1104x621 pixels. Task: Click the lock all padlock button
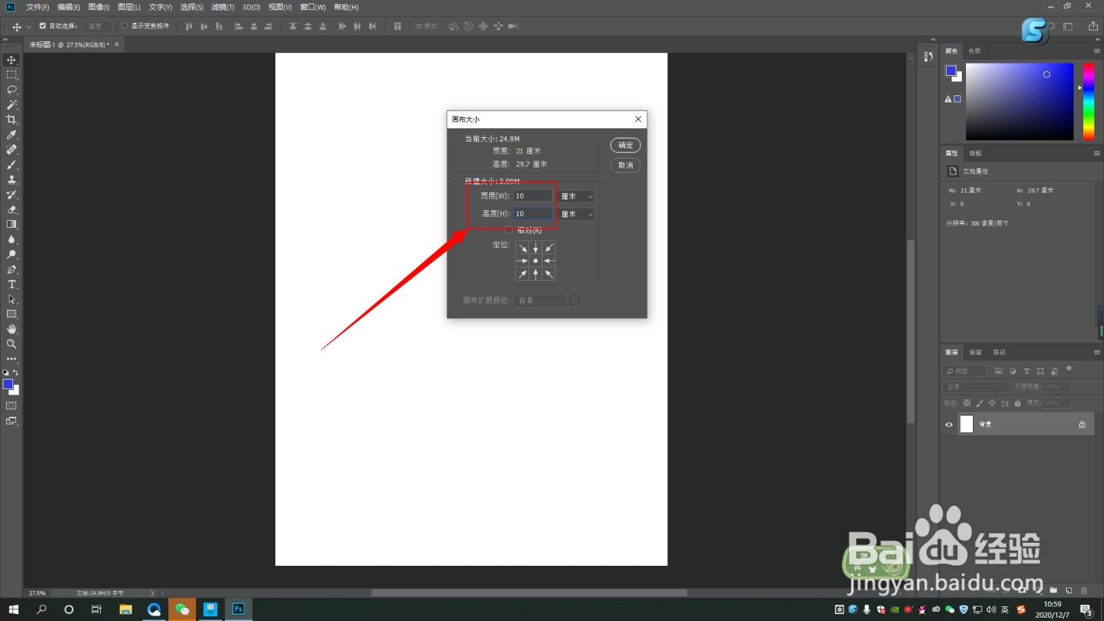[x=1017, y=403]
